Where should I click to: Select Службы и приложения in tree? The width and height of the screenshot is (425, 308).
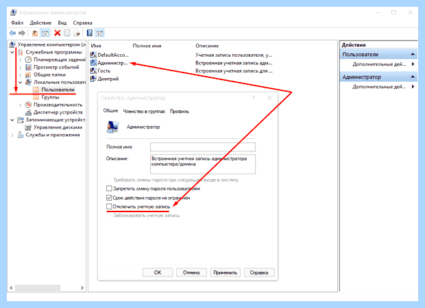(x=53, y=135)
